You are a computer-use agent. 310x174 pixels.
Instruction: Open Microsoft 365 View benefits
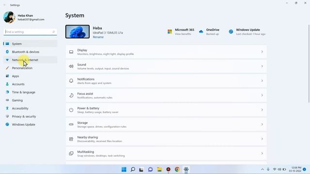point(183,34)
